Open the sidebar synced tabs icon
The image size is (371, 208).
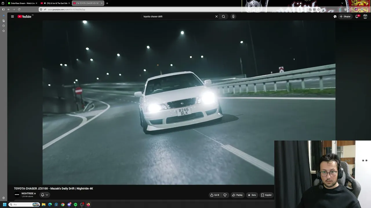point(3,21)
